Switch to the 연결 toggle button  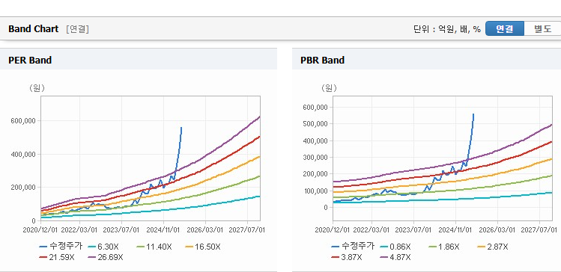point(505,29)
